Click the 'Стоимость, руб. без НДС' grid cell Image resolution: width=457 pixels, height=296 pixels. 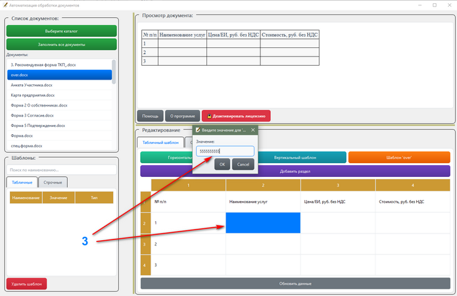pyautogui.click(x=413, y=202)
